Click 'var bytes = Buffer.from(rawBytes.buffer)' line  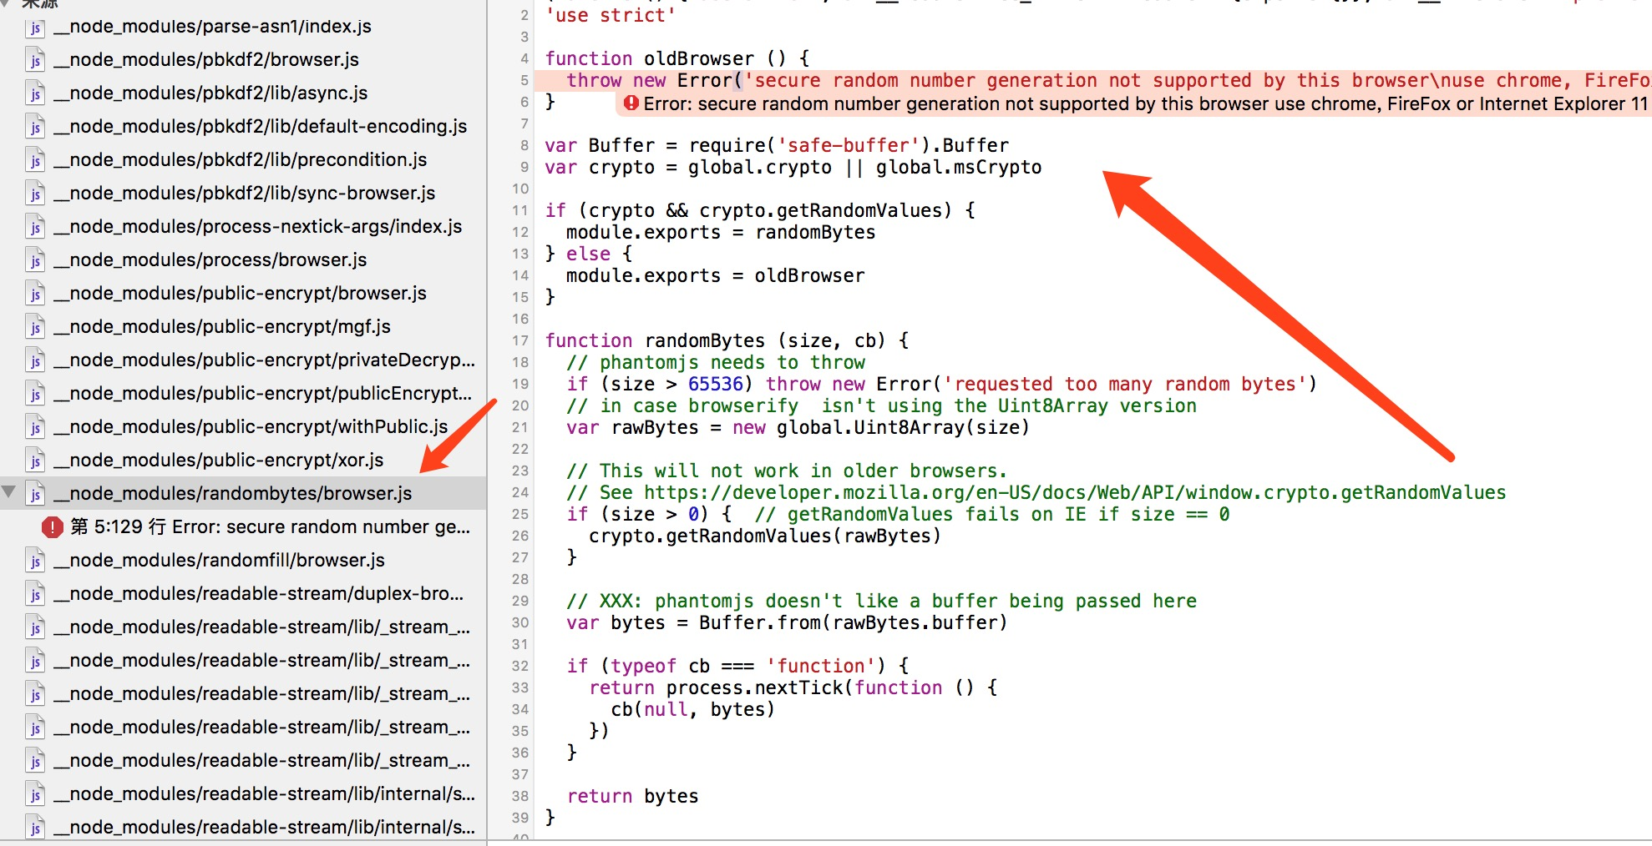pos(787,622)
